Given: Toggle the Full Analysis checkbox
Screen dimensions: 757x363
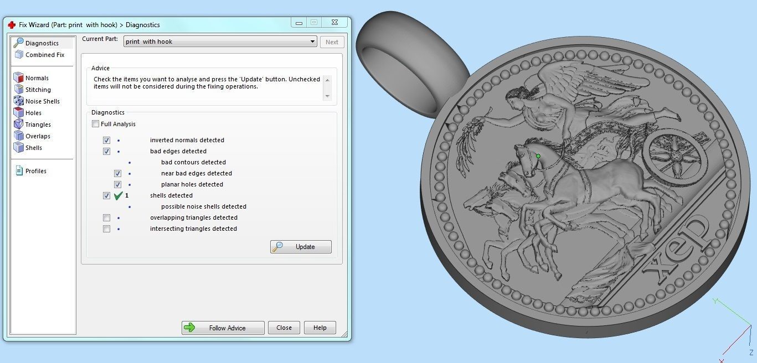Looking at the screenshot, I should (x=96, y=124).
